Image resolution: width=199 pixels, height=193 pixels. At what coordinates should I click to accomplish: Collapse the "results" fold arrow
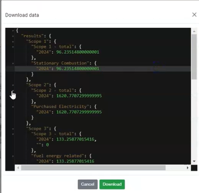click(13, 36)
